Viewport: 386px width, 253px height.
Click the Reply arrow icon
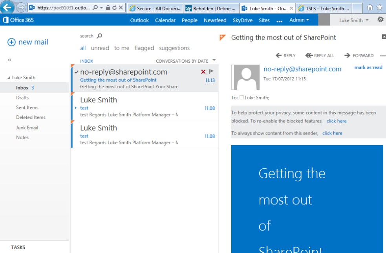pyautogui.click(x=279, y=56)
